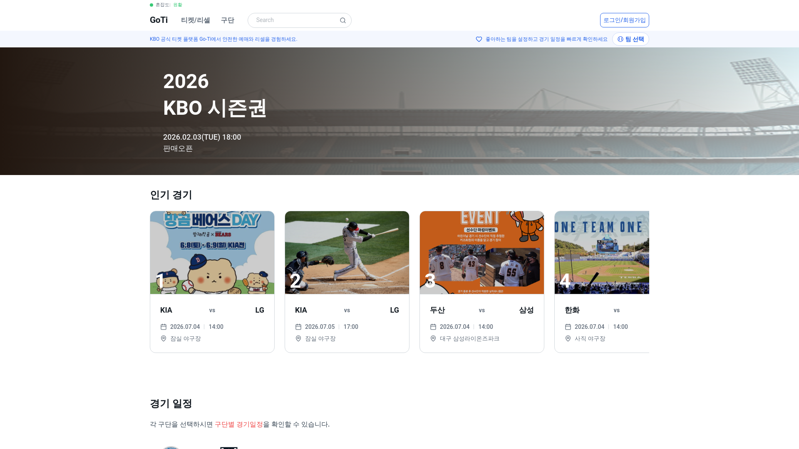Click the 2026 KBO 시즌권 banner title
799x449 pixels.
(x=215, y=95)
